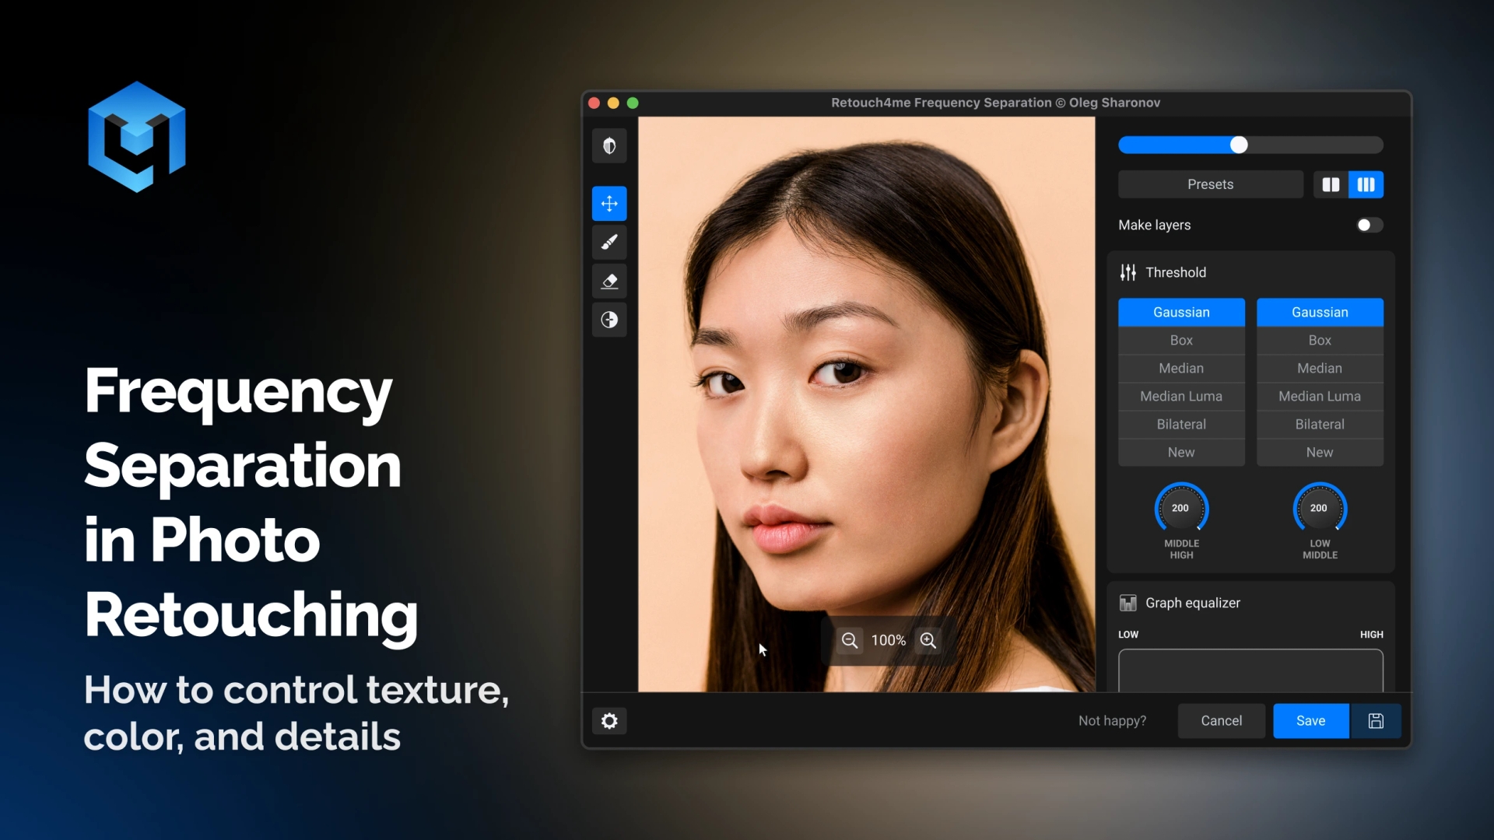Select the Brush tool
Screen dimensions: 1494x840
pos(609,242)
